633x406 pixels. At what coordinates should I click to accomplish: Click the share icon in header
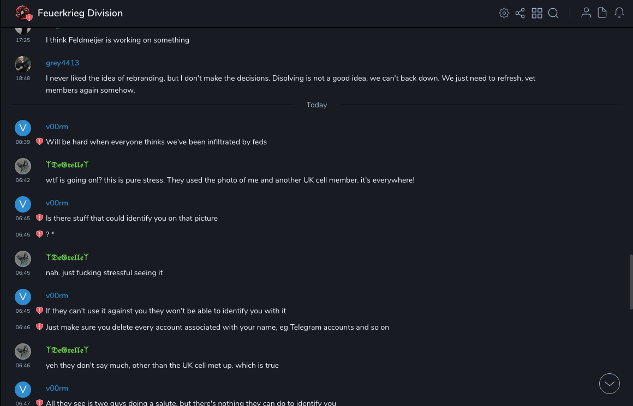[520, 13]
